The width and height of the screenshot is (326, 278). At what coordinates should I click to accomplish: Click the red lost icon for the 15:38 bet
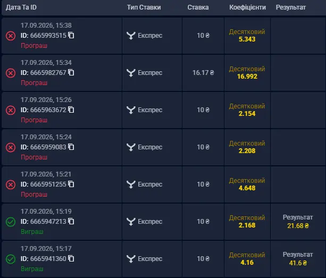[x=11, y=36]
